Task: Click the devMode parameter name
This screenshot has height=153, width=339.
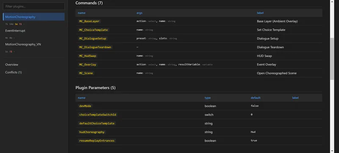Action: pos(85,106)
